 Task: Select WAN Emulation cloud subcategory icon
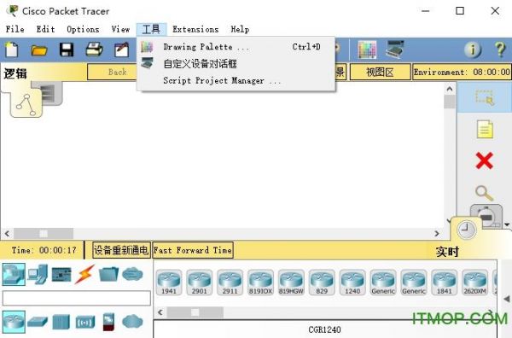pyautogui.click(x=132, y=322)
